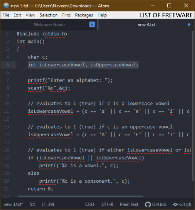Screen dimensions: 195x210
Task: Switch to the Welcome Guide tab
Action: click(49, 25)
